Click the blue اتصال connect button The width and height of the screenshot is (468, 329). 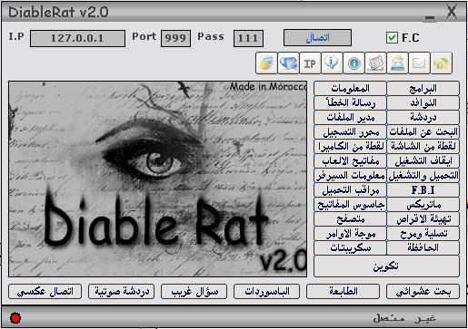click(x=317, y=38)
